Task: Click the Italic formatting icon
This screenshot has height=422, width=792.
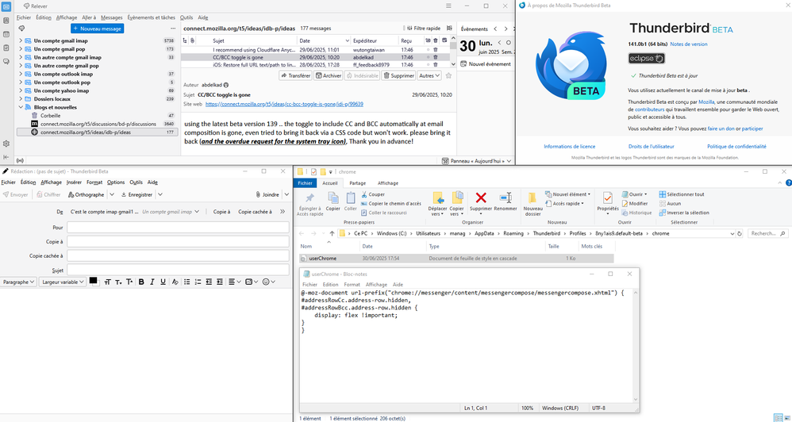Action: tap(152, 282)
